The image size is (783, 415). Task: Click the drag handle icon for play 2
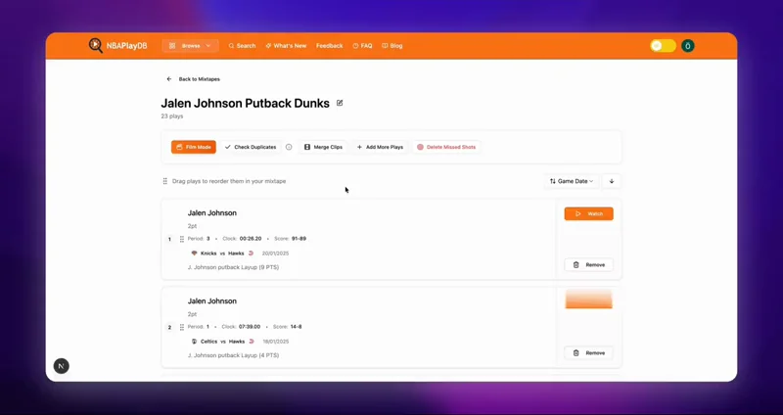point(182,327)
